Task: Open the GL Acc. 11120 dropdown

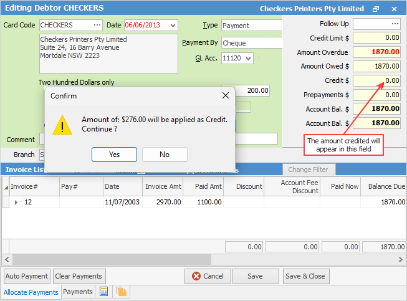Action: [248, 58]
